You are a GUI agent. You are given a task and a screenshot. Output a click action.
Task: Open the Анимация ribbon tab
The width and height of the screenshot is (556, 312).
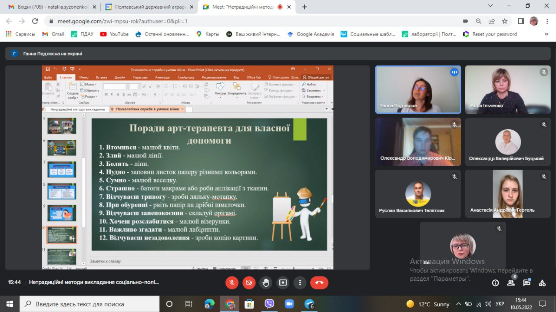[x=162, y=77]
